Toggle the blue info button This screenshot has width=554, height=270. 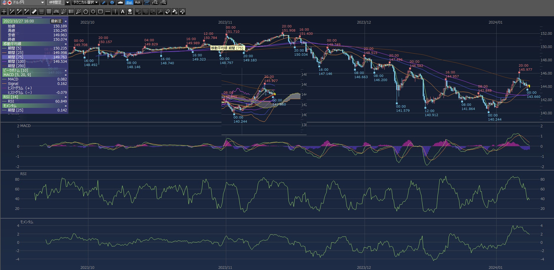click(x=112, y=2)
